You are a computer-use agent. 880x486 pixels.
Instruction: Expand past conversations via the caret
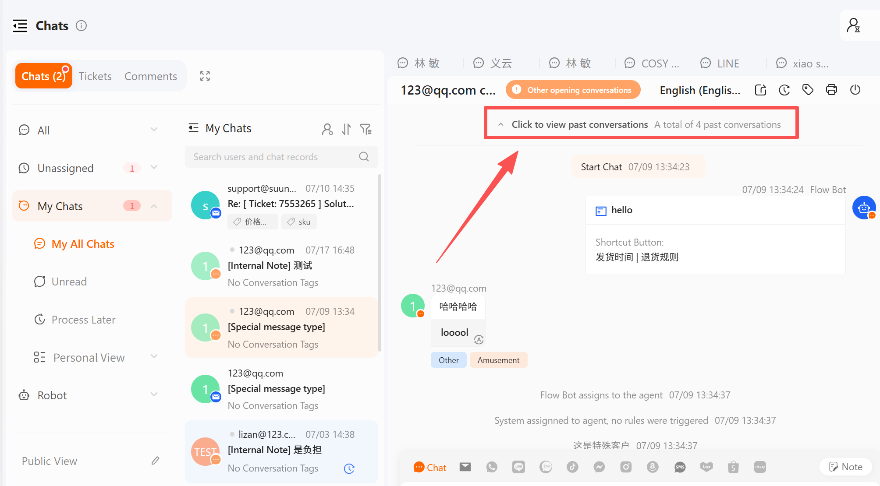coord(500,125)
